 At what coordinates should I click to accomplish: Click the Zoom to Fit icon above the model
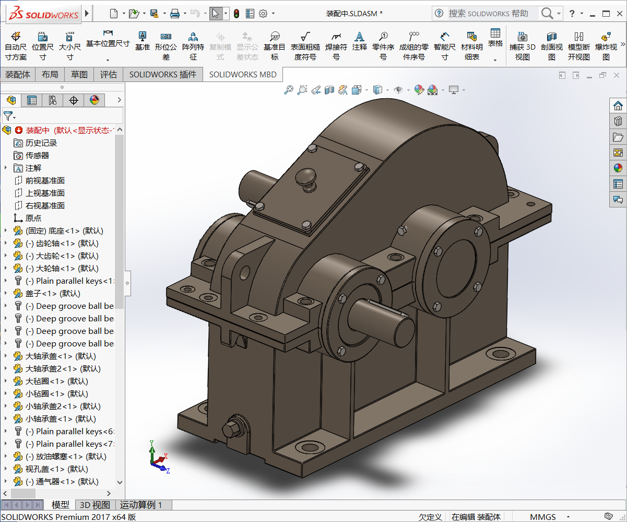[x=289, y=90]
